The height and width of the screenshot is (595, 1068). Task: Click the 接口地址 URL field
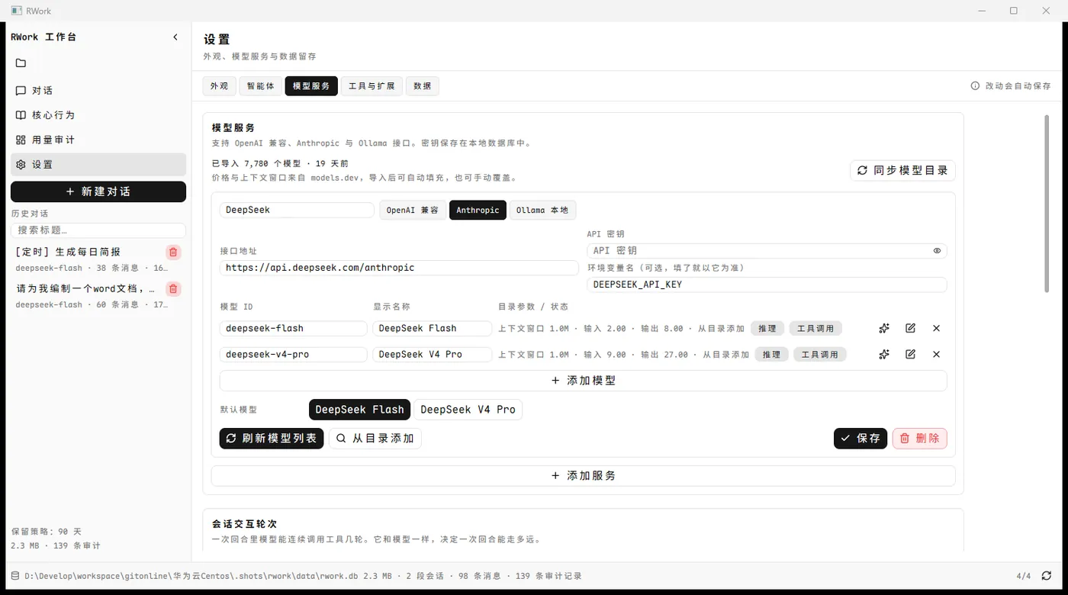point(399,268)
